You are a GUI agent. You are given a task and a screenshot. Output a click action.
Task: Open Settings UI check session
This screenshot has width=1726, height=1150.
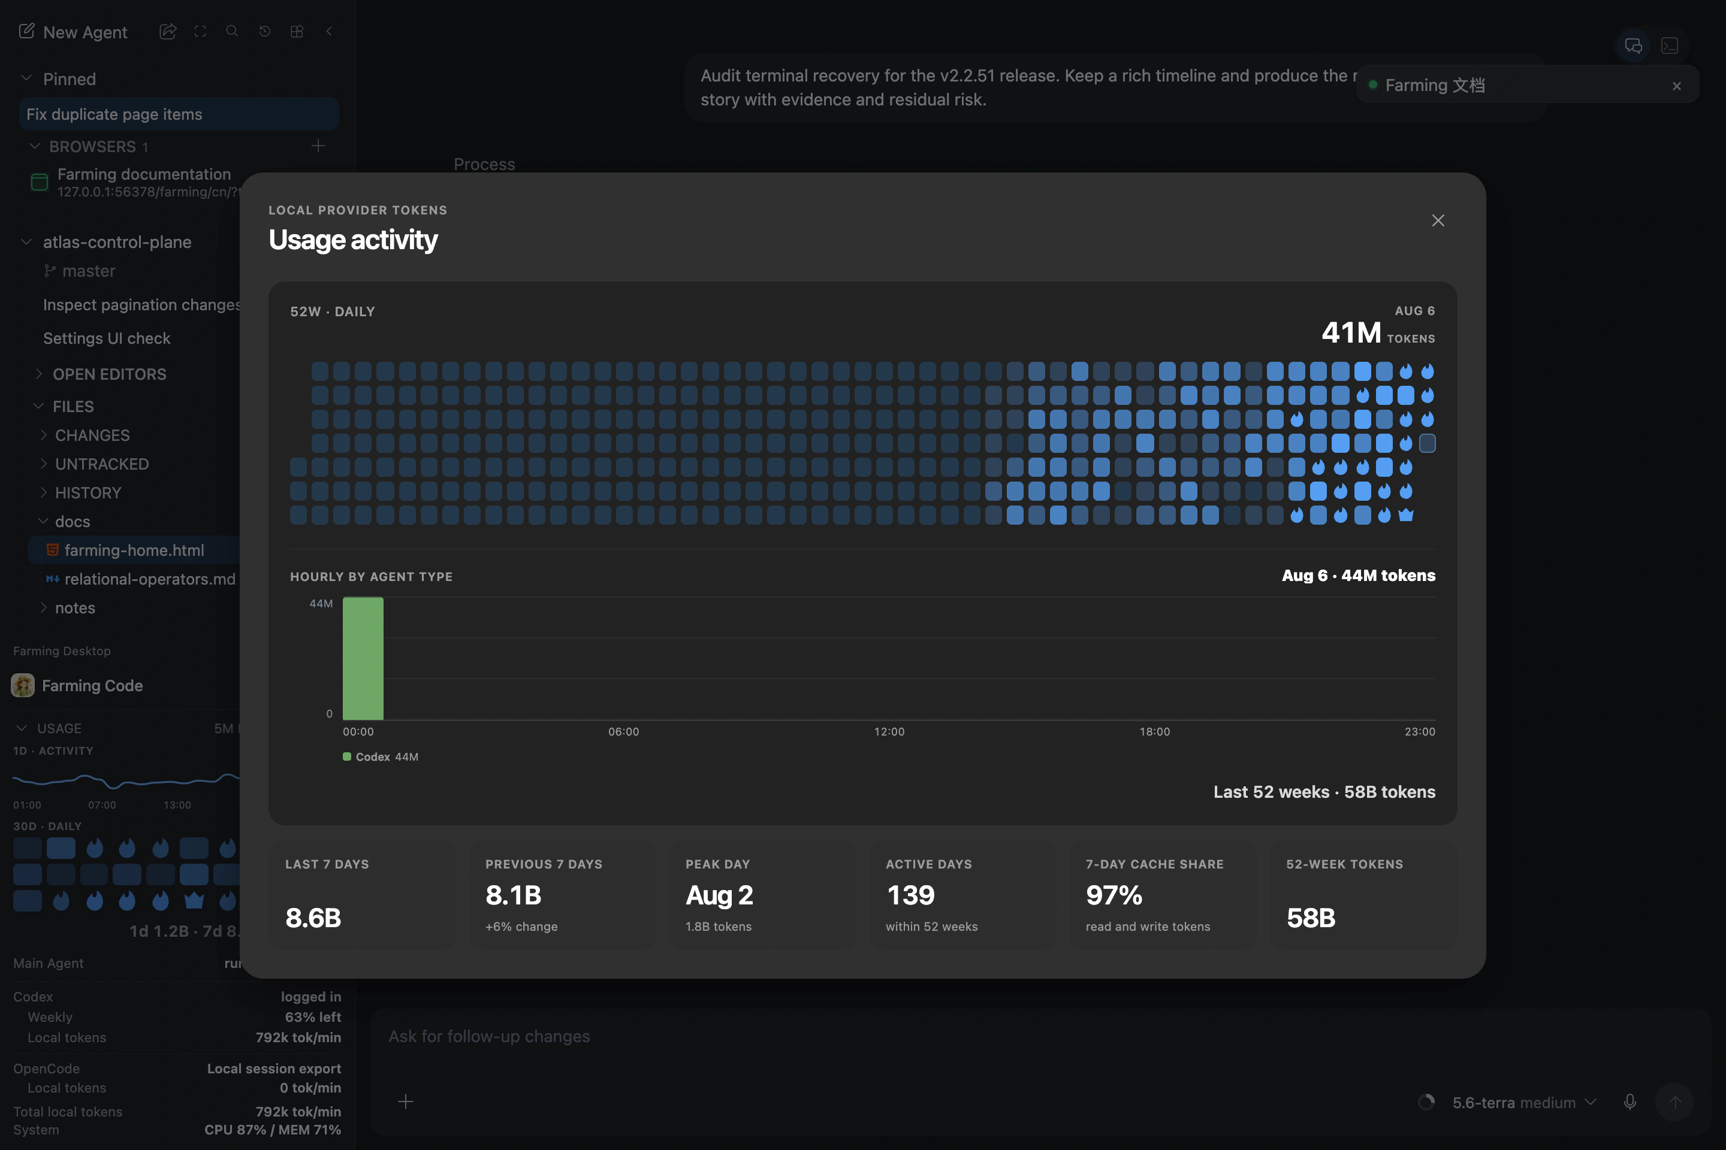107,338
